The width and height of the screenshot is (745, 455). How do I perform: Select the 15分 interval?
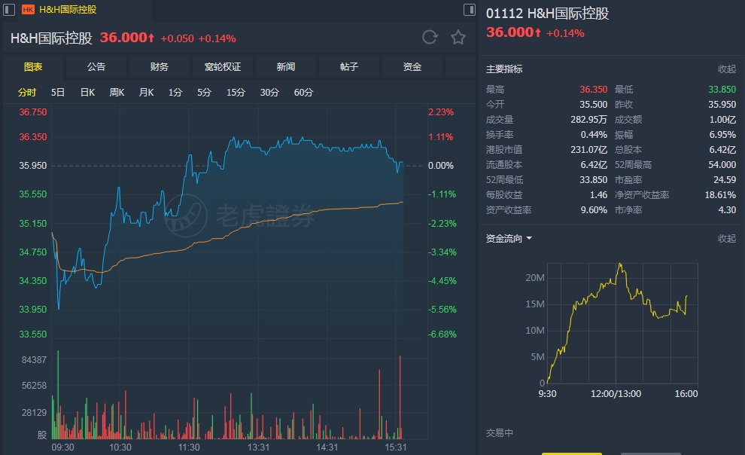pyautogui.click(x=236, y=92)
